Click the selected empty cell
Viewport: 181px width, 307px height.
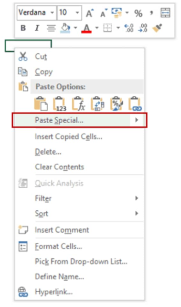(x=28, y=46)
